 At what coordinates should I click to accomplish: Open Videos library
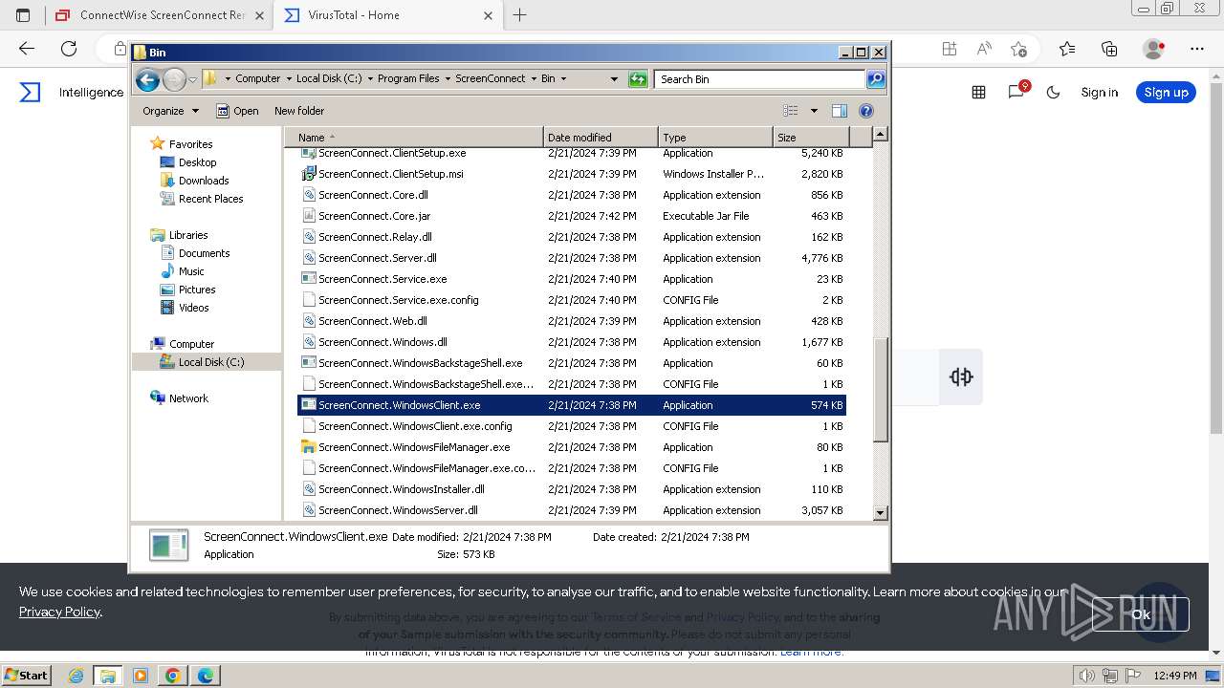click(x=193, y=308)
